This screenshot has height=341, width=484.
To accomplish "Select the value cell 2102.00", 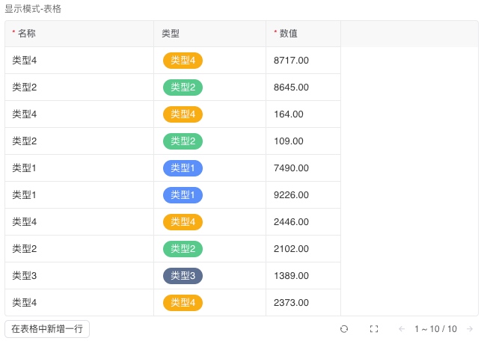I will click(292, 249).
